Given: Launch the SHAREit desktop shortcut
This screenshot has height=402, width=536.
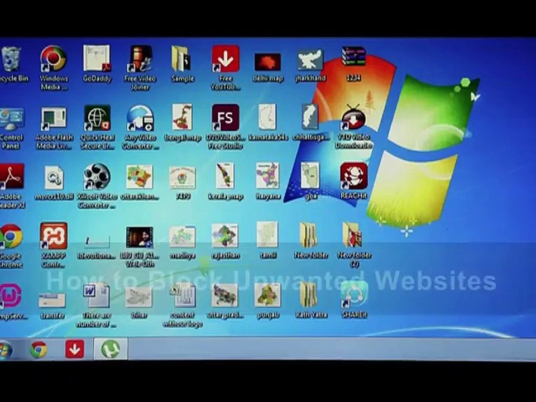Looking at the screenshot, I should 354,295.
